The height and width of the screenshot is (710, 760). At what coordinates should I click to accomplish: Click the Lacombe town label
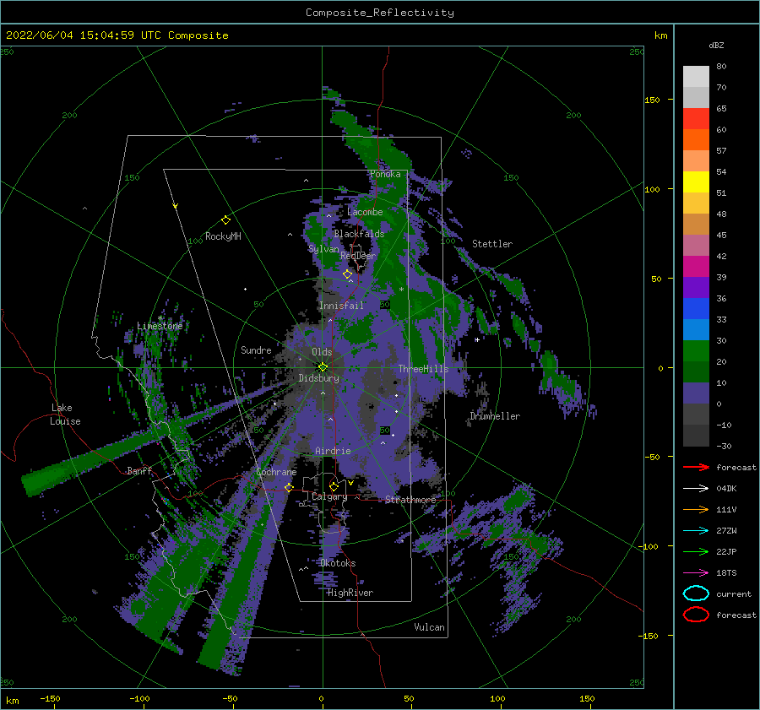tap(365, 212)
